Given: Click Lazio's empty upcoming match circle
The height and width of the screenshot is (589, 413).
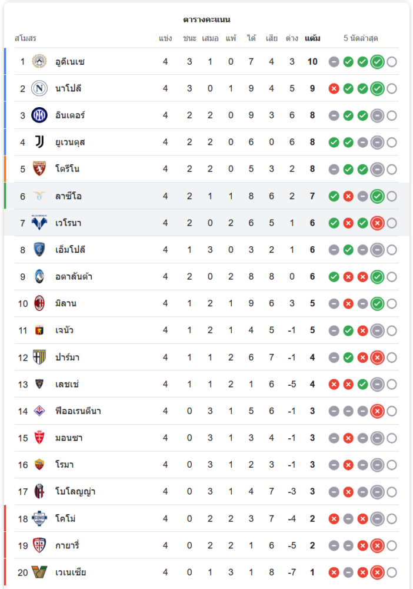Looking at the screenshot, I should (392, 196).
